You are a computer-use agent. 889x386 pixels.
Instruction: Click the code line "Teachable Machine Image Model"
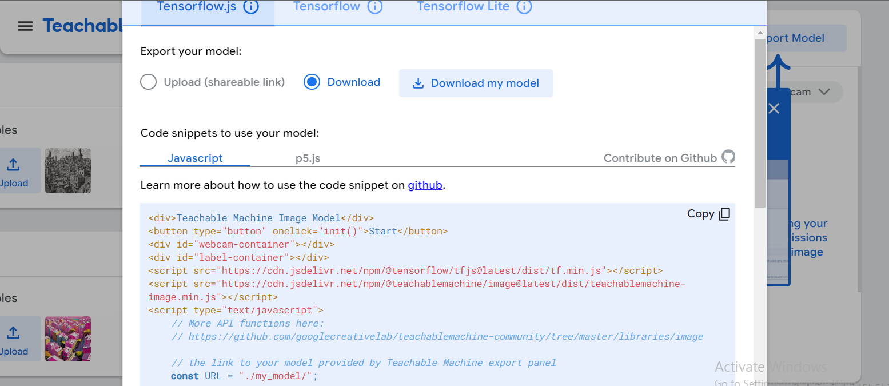pos(261,218)
